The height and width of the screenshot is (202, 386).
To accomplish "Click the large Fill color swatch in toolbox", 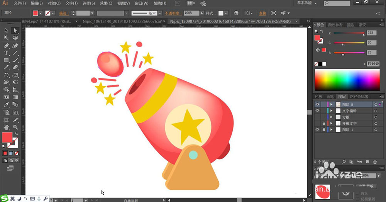I will (7, 137).
